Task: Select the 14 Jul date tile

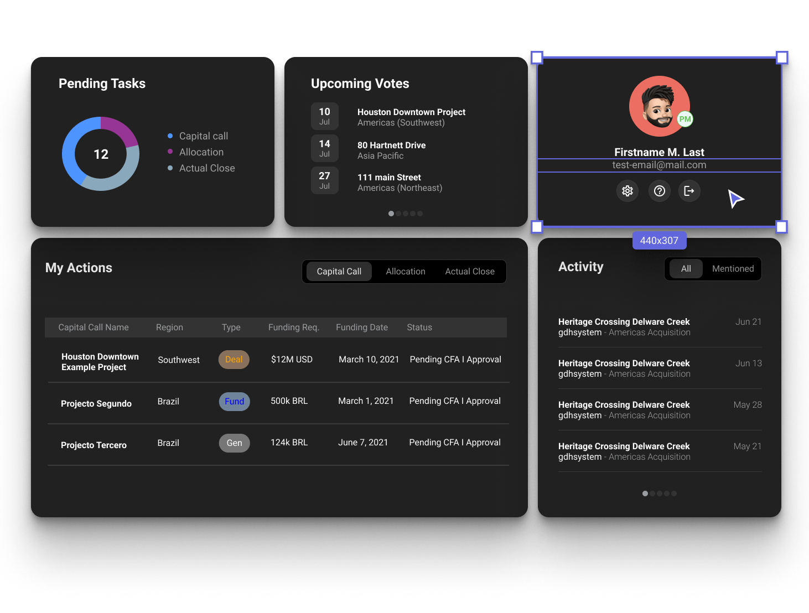Action: (x=325, y=148)
